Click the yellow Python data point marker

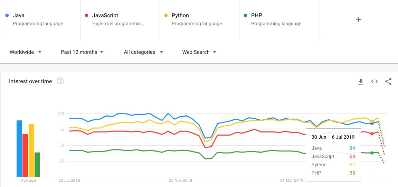(372, 122)
